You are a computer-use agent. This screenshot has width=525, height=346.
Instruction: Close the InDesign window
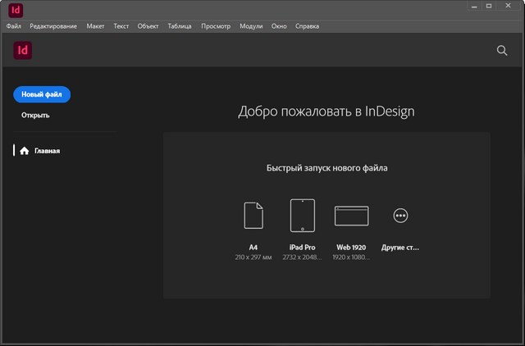pyautogui.click(x=508, y=6)
